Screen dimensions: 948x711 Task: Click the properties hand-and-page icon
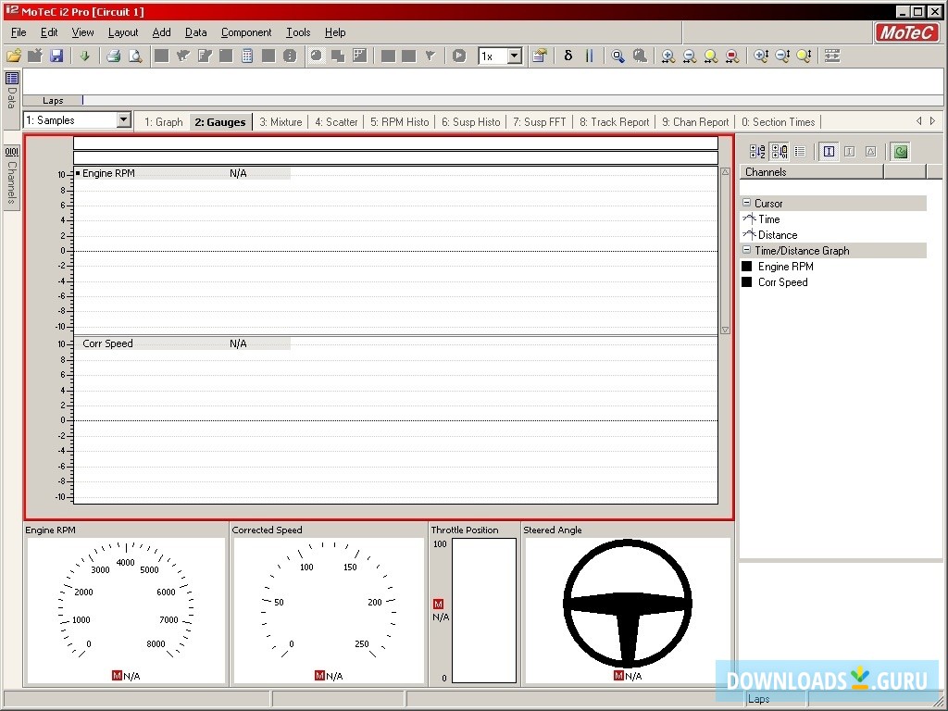coord(540,56)
